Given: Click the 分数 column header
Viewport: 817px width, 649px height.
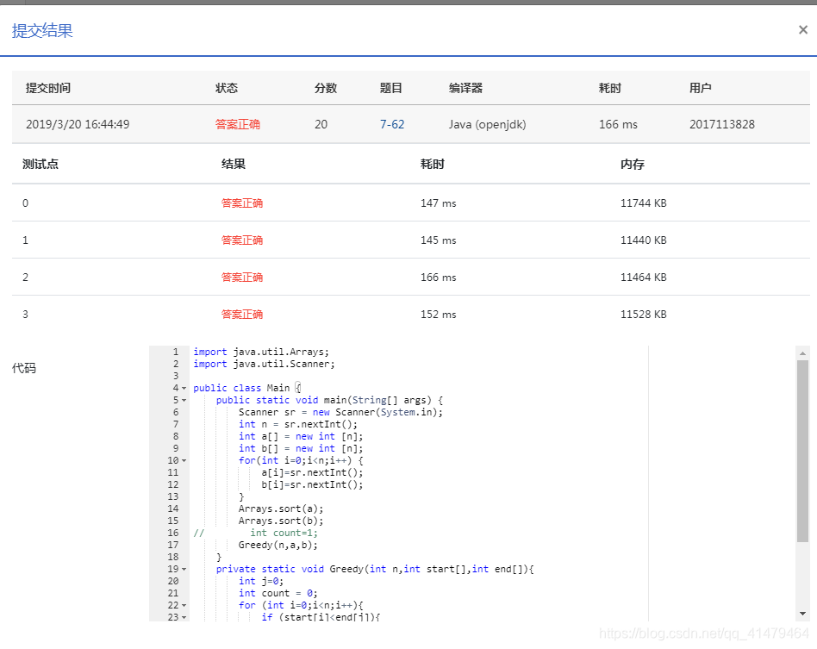Looking at the screenshot, I should (326, 88).
